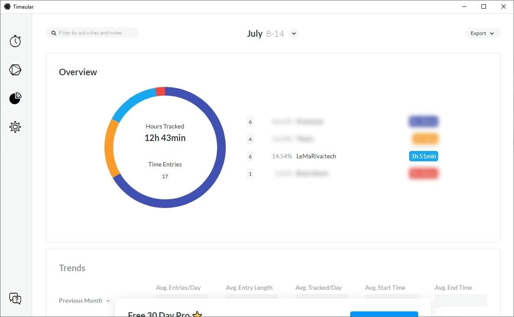Image resolution: width=514 pixels, height=317 pixels.
Task: Open the settings gear in sidebar
Action: (x=15, y=127)
